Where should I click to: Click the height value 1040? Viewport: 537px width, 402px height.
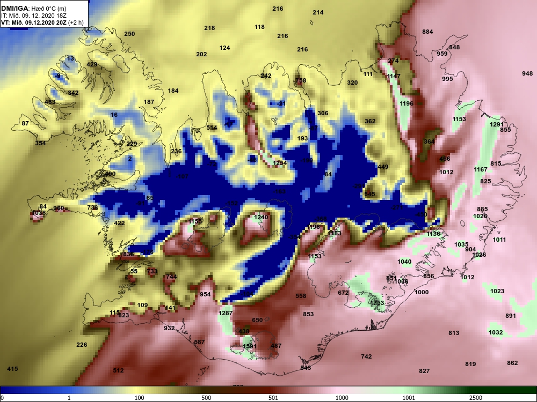404,262
